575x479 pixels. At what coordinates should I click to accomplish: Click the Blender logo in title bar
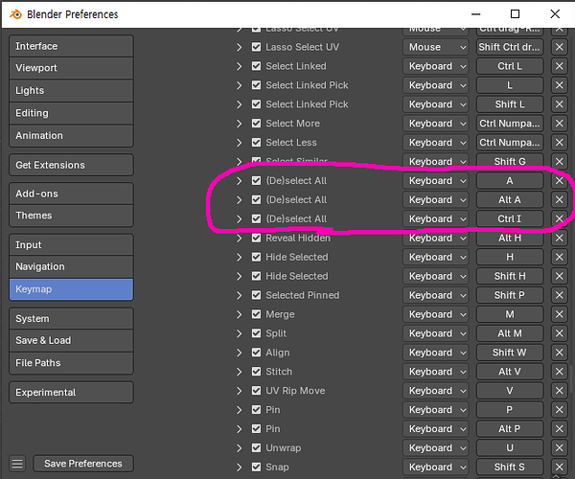click(15, 14)
